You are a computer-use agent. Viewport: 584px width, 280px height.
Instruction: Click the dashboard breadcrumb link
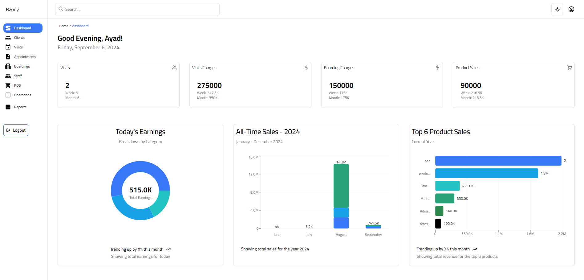pos(80,26)
